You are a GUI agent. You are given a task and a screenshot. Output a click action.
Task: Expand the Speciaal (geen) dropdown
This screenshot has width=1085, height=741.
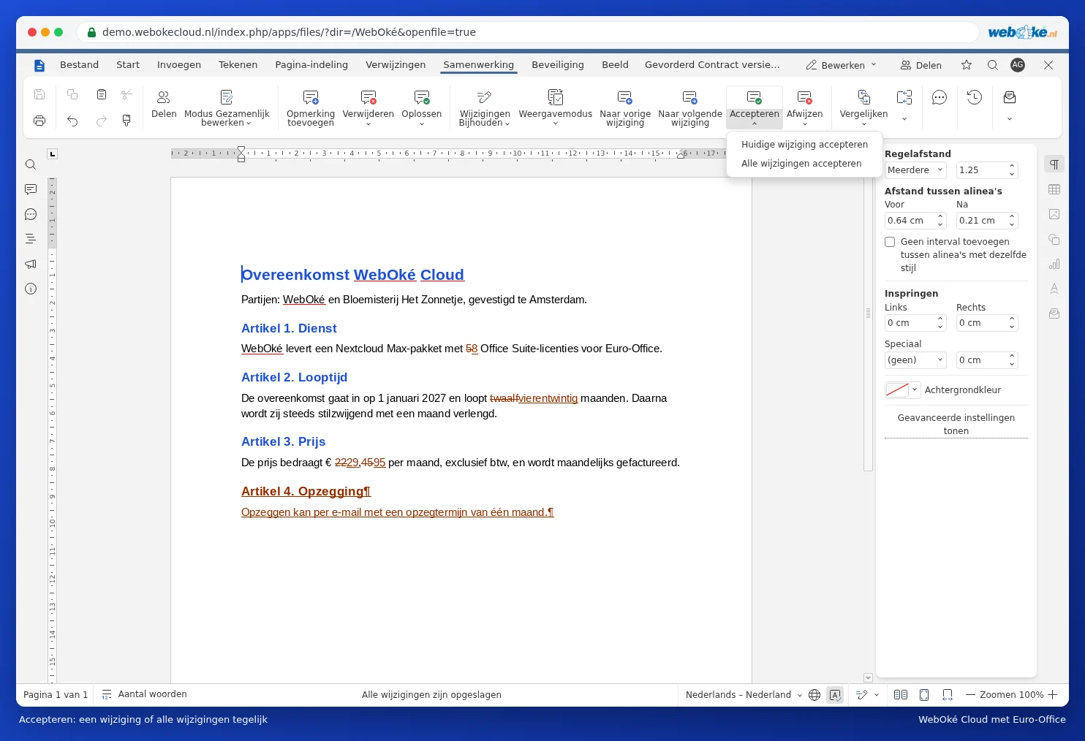(915, 360)
